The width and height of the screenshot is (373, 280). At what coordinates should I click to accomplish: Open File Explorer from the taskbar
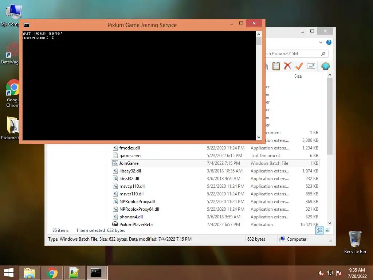pyautogui.click(x=29, y=273)
